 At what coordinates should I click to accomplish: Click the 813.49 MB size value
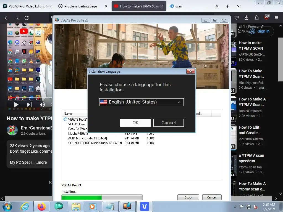[132, 143]
